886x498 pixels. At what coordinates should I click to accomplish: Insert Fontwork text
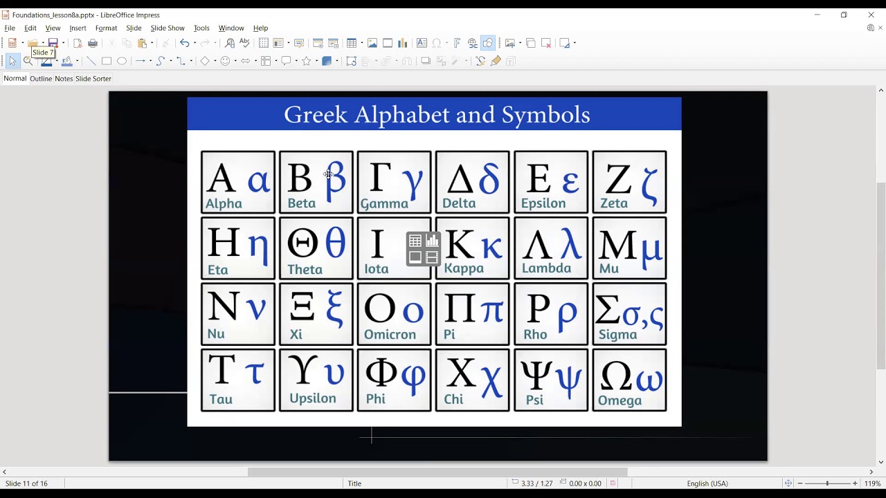coord(458,43)
